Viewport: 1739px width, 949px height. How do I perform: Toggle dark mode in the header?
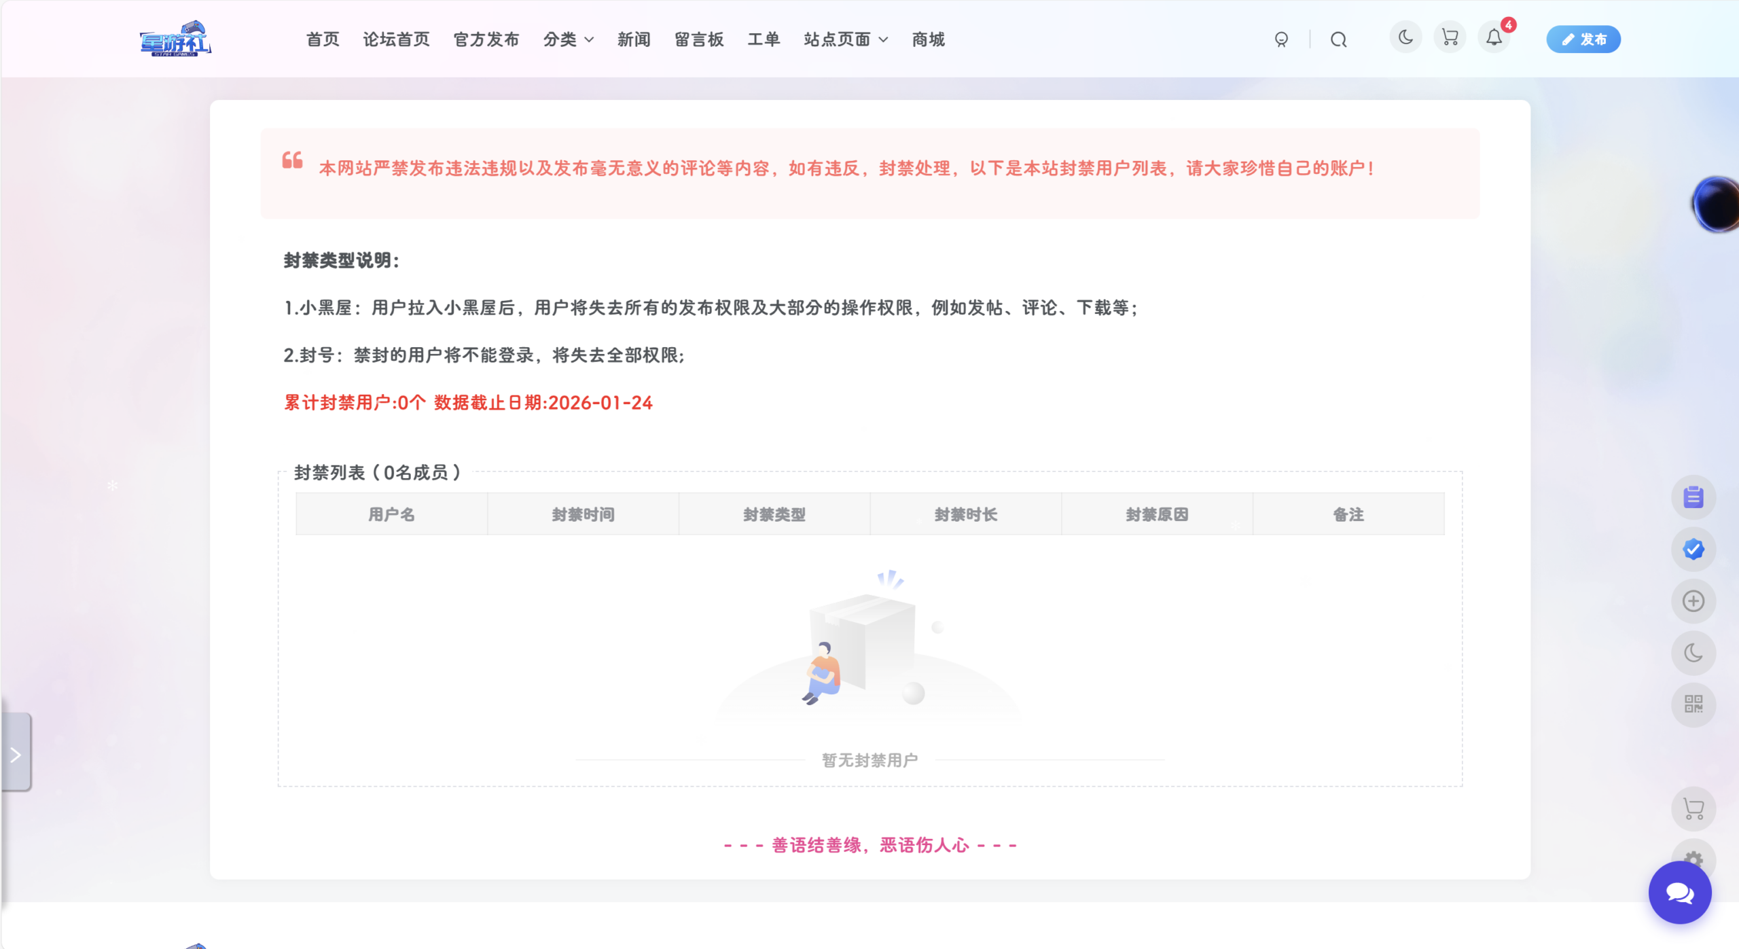pos(1405,37)
